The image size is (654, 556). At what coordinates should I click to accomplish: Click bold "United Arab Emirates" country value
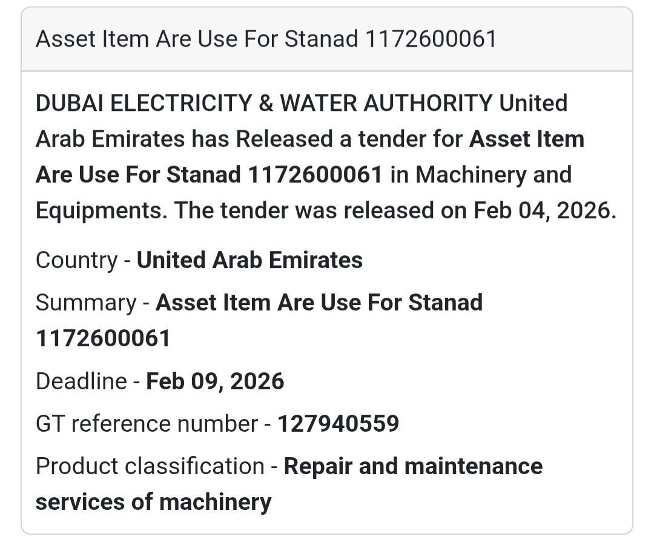tap(249, 260)
